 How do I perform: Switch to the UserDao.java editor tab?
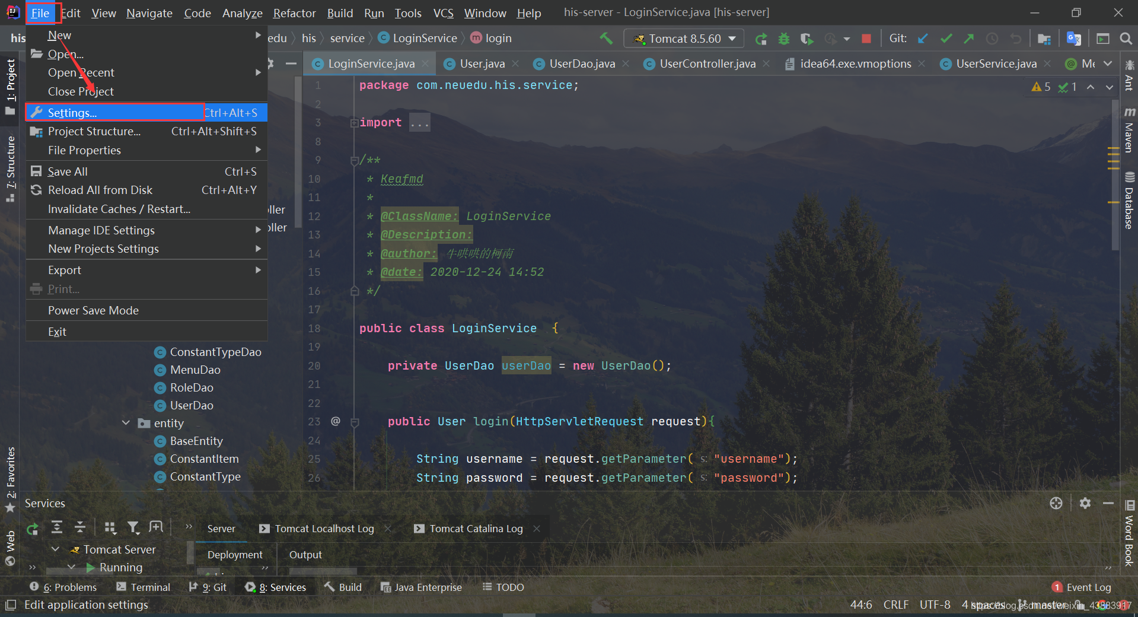click(x=581, y=63)
